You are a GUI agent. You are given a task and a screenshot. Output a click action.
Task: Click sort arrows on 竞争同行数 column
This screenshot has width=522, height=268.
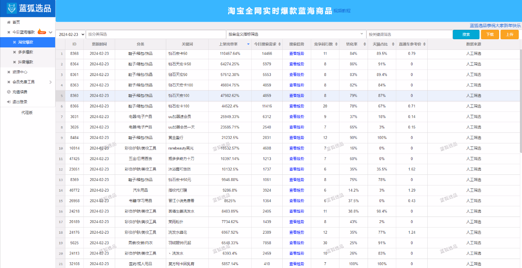(336, 44)
